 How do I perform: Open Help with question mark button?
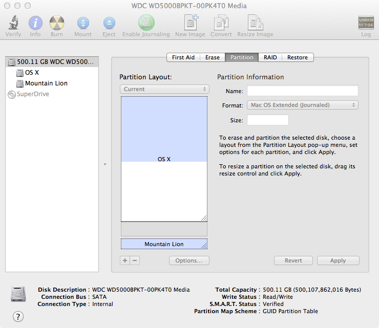[18, 316]
